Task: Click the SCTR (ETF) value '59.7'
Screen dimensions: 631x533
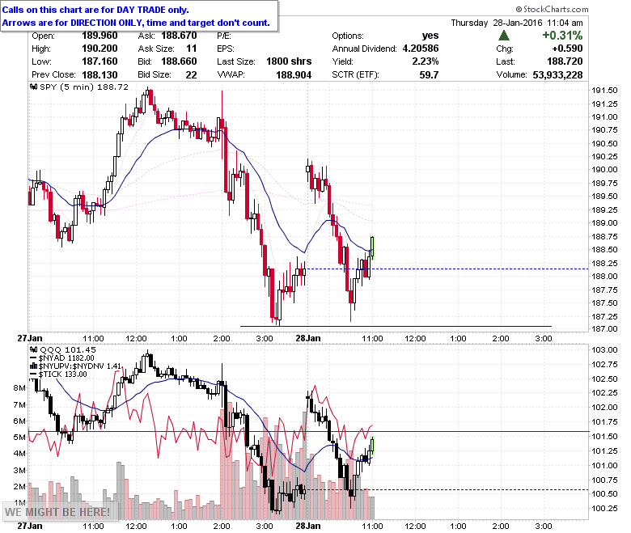Action: pos(429,75)
